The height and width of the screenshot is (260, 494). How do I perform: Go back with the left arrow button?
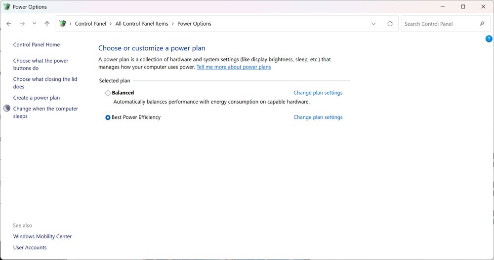point(9,24)
